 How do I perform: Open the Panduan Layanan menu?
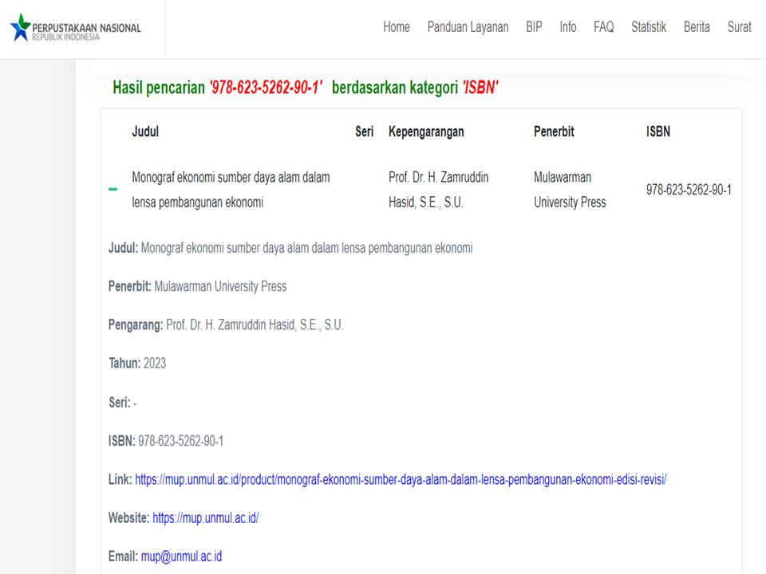pos(468,27)
